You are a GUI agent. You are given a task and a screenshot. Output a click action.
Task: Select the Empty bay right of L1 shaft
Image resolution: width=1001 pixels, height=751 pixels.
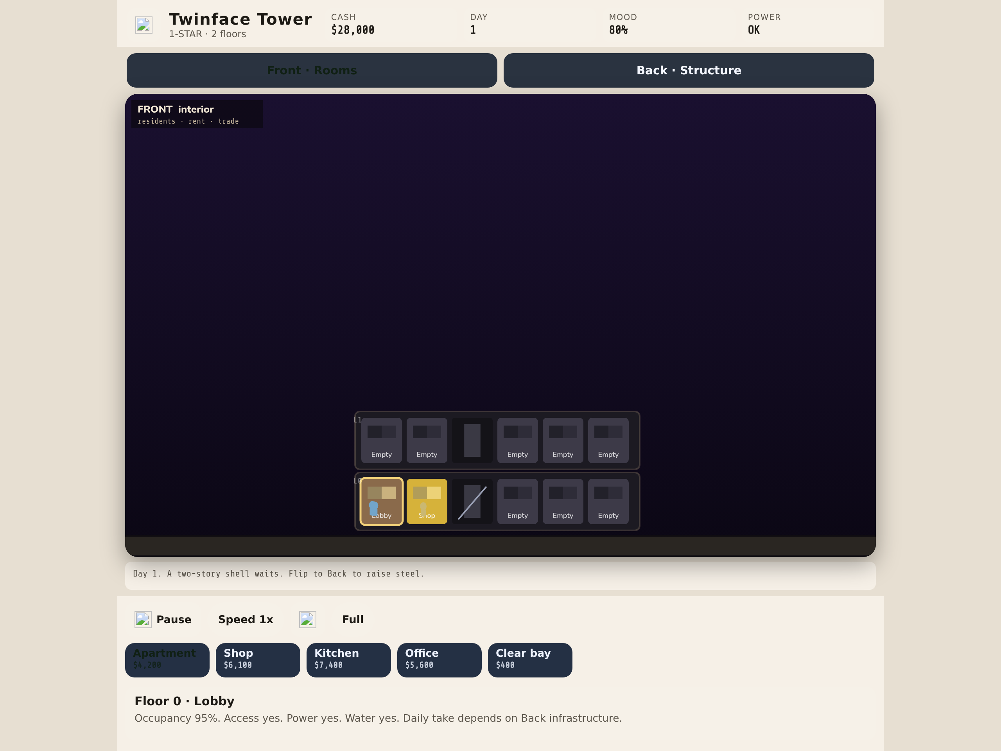pos(518,440)
